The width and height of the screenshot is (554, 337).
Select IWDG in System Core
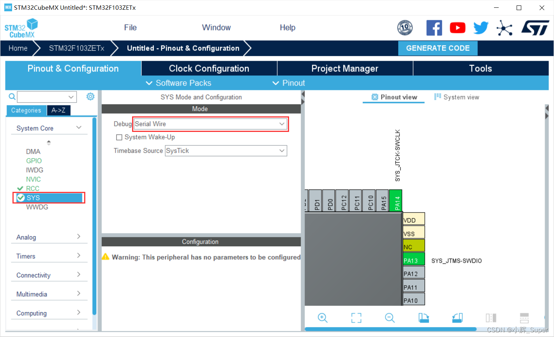[35, 170]
